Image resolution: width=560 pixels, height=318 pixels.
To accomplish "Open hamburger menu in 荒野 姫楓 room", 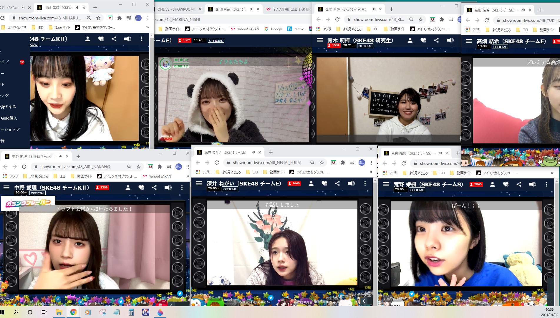I will point(386,184).
